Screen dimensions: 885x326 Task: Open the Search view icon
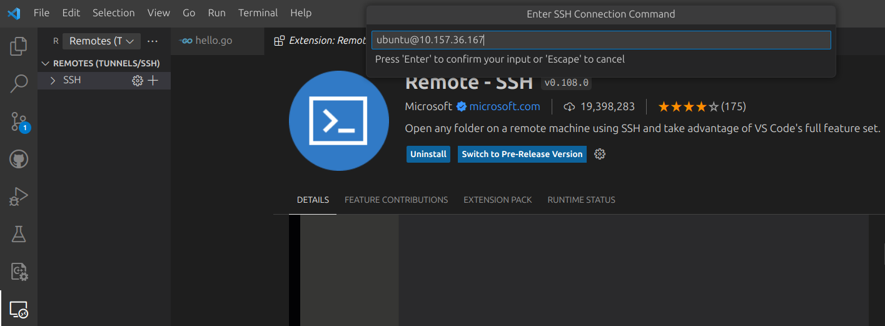tap(19, 83)
